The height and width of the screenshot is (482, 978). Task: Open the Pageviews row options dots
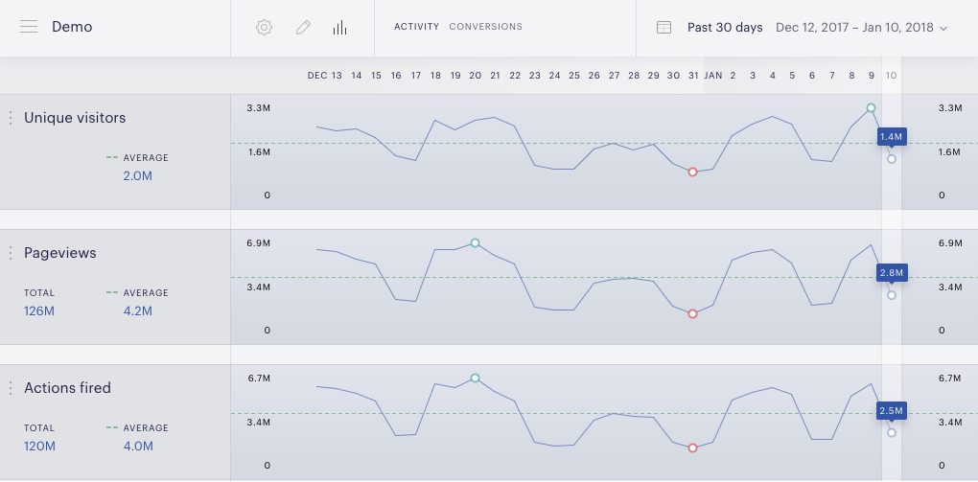[x=10, y=253]
